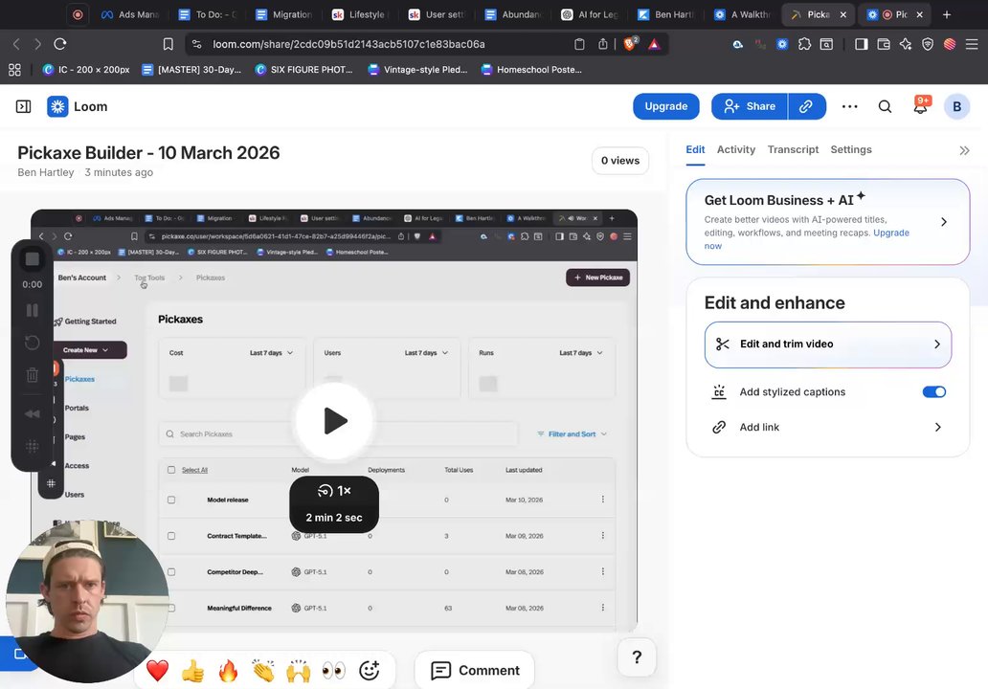
Task: Open Edit and trim video
Action: pyautogui.click(x=828, y=344)
